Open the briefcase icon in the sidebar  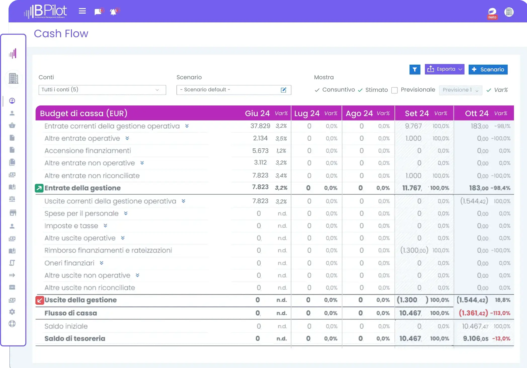12,287
